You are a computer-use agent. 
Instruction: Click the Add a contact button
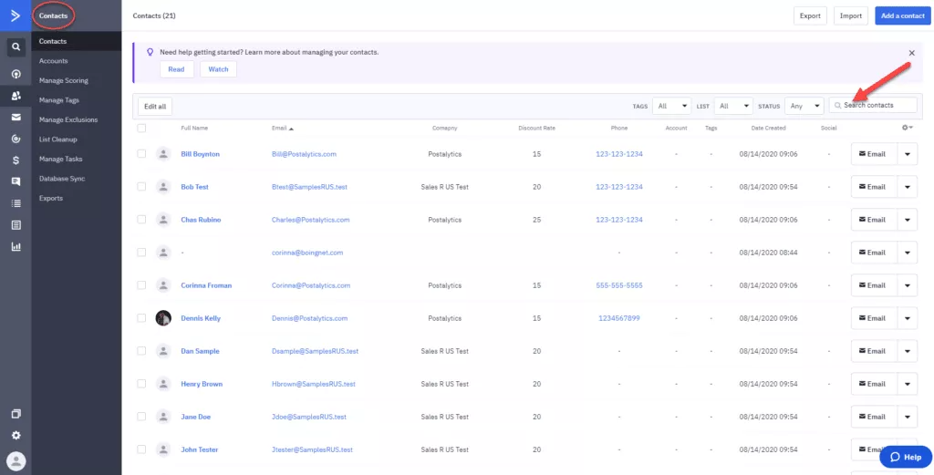(x=902, y=16)
